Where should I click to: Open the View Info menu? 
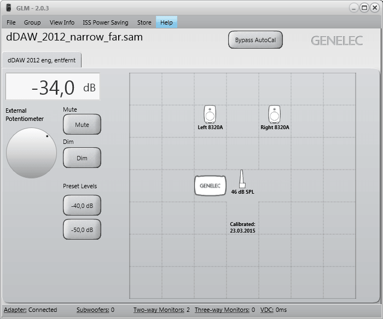click(x=62, y=22)
